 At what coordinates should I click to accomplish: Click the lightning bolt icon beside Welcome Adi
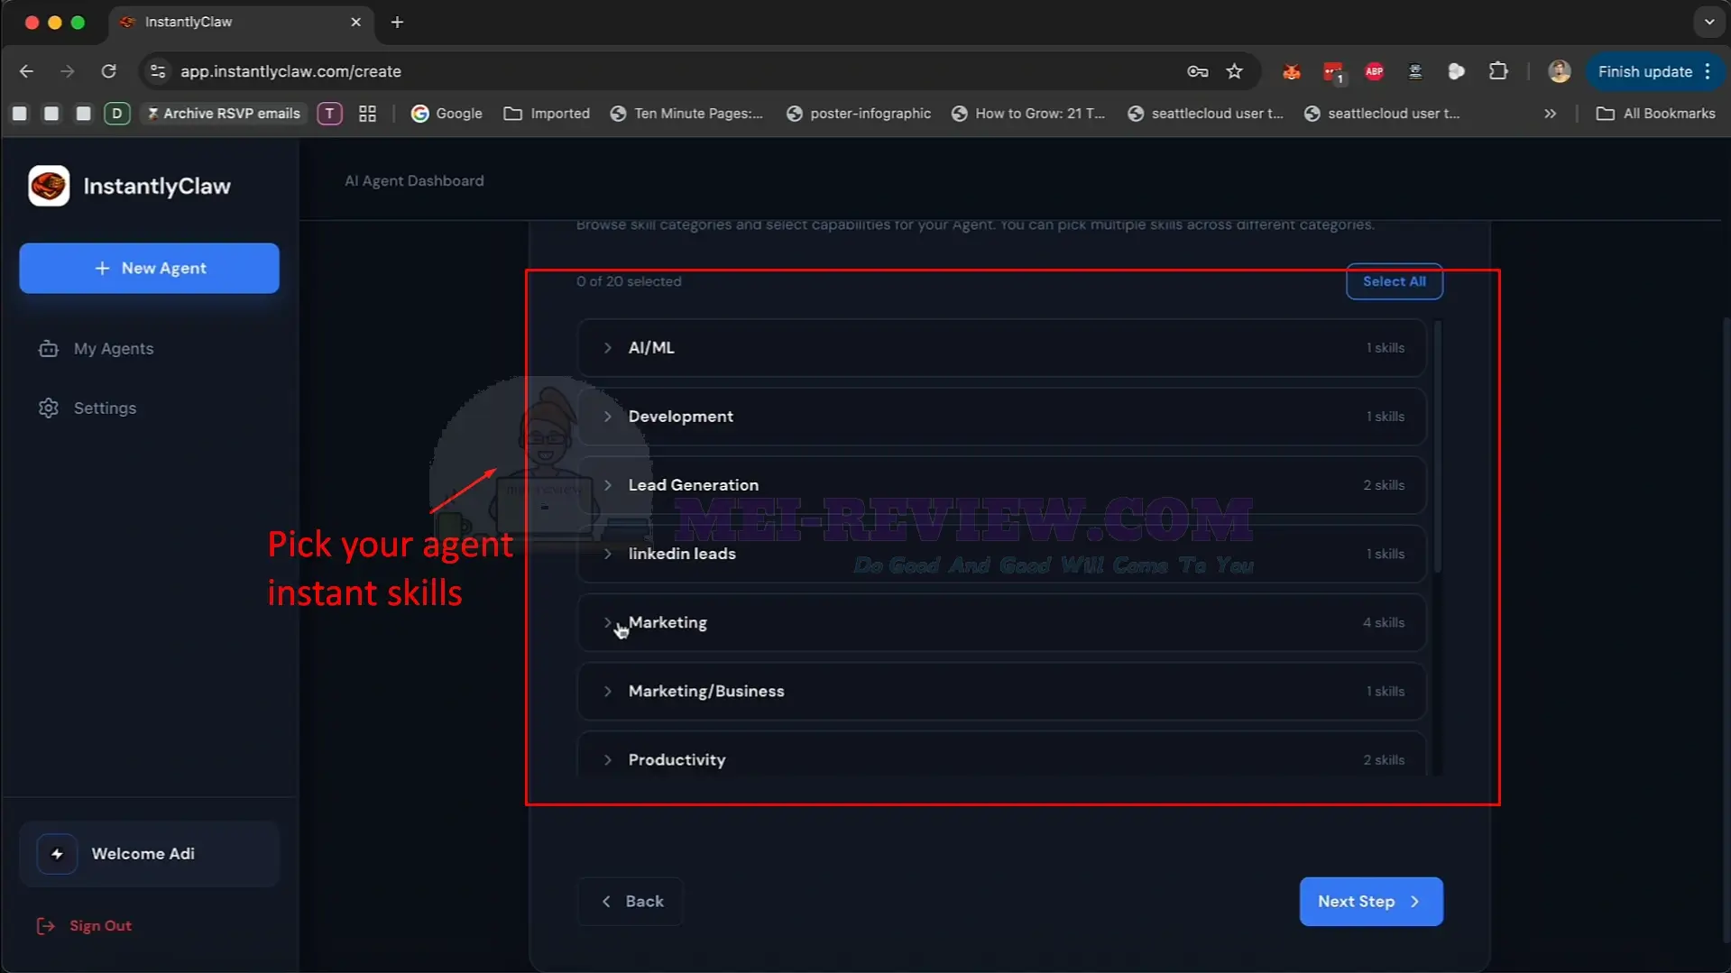point(57,854)
